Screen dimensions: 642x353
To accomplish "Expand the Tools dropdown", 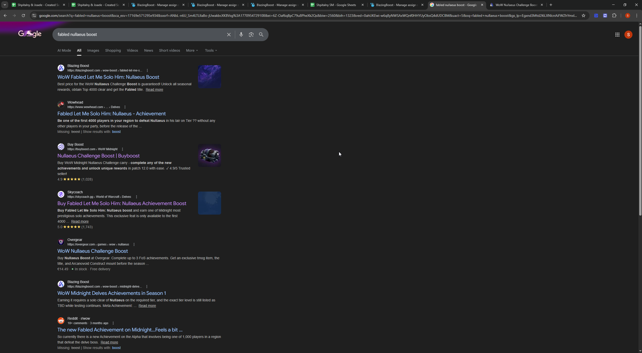I will [x=211, y=50].
